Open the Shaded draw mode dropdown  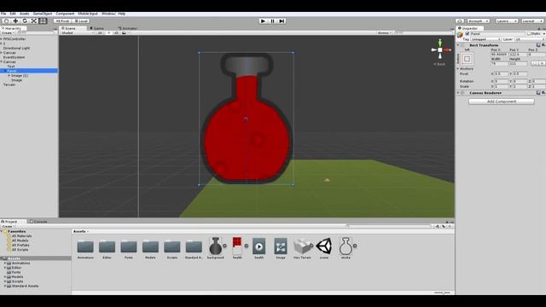tap(78, 32)
